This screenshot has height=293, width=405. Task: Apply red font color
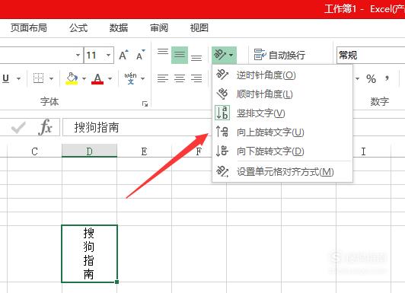pos(97,78)
